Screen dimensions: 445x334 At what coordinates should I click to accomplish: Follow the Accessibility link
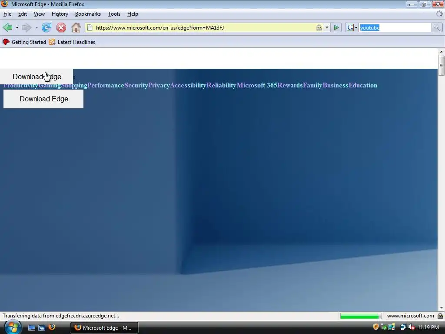coord(188,85)
